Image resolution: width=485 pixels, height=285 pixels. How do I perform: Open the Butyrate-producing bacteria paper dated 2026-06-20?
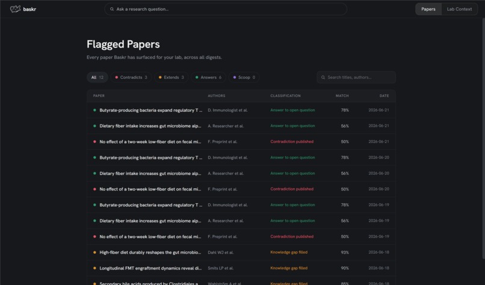pyautogui.click(x=241, y=158)
